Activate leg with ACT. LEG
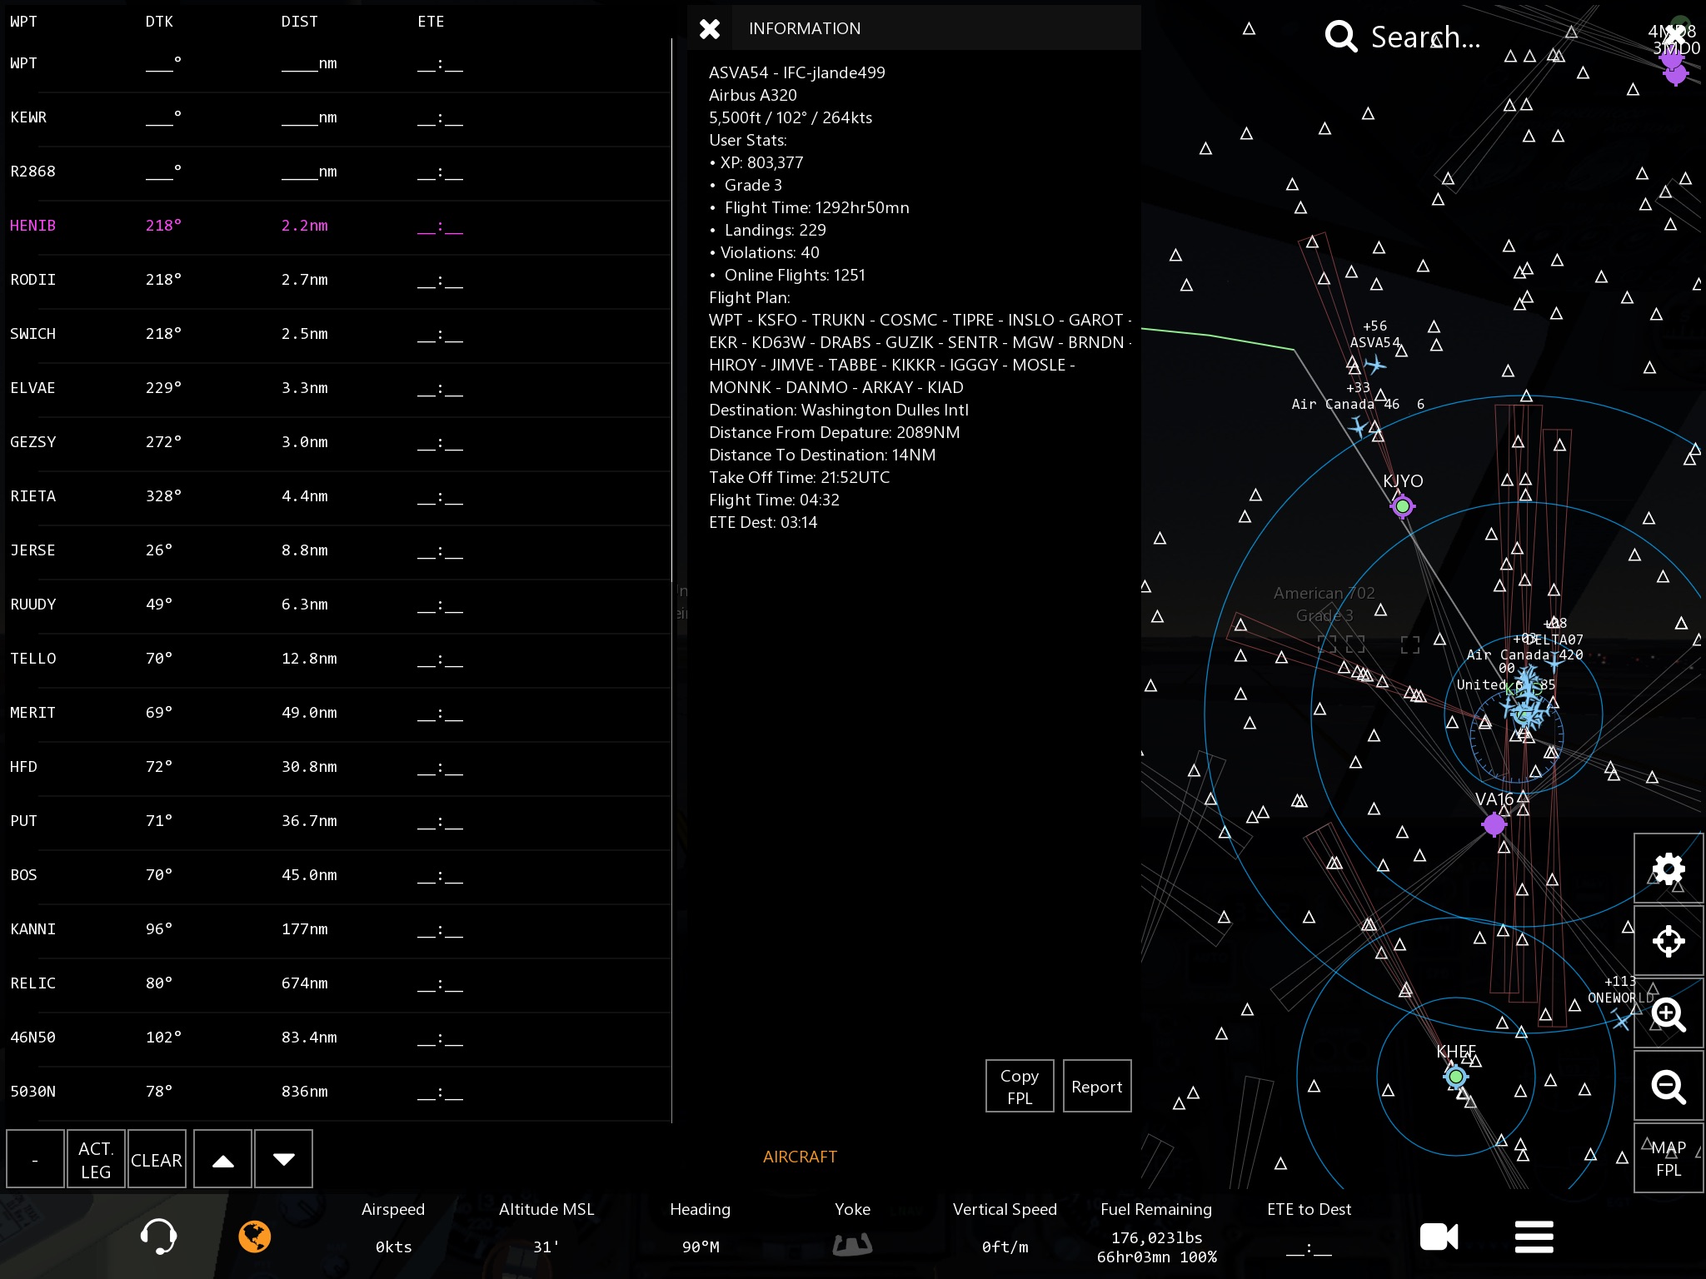The image size is (1706, 1279). point(96,1159)
